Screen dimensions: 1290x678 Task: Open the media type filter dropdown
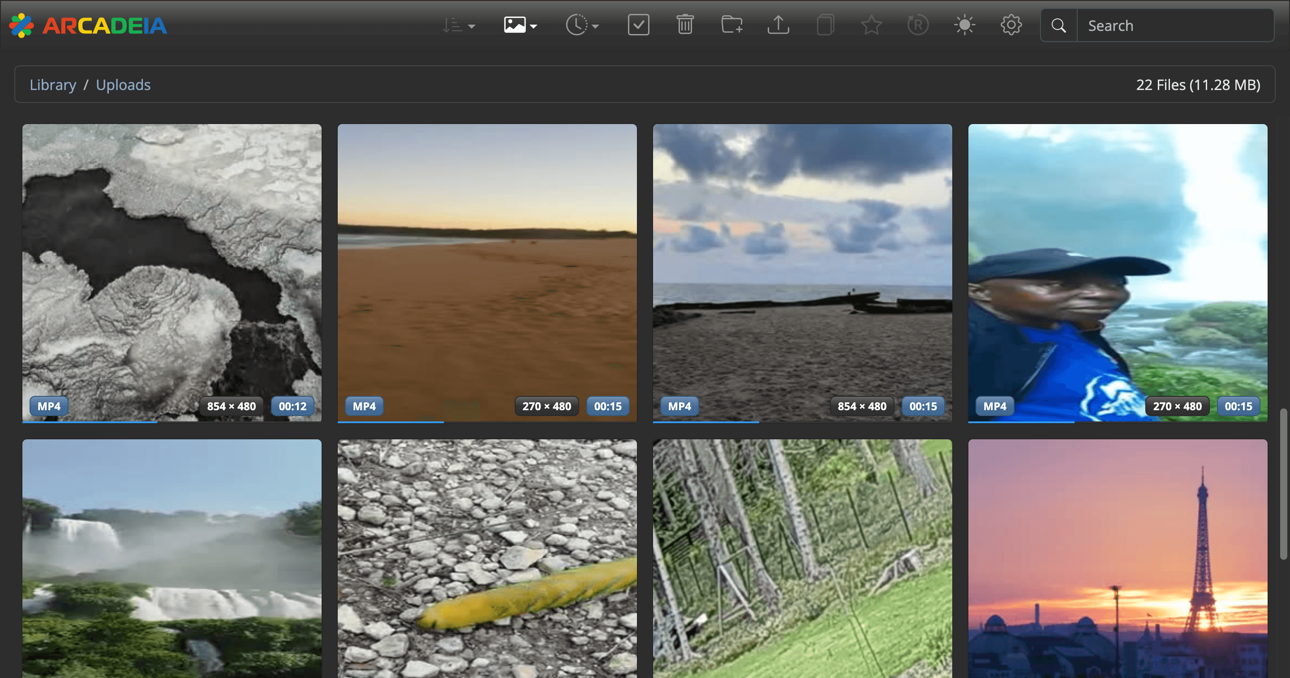tap(520, 25)
